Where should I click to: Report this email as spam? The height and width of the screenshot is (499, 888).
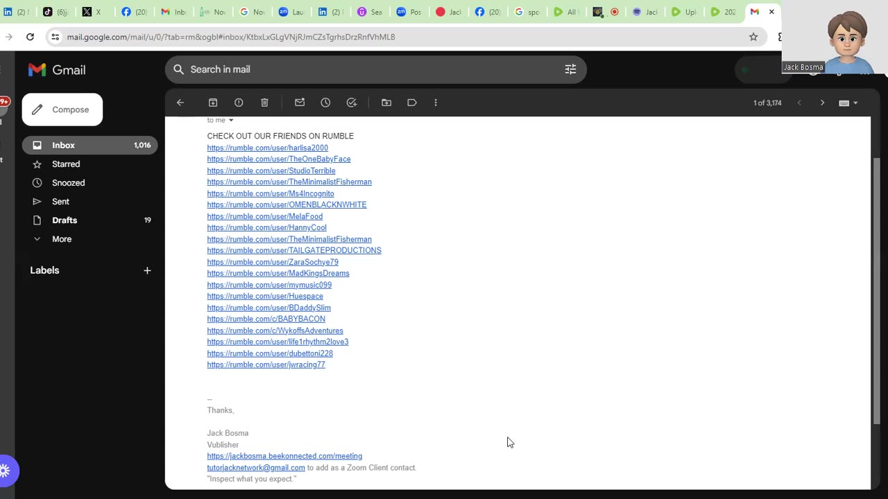pos(239,103)
